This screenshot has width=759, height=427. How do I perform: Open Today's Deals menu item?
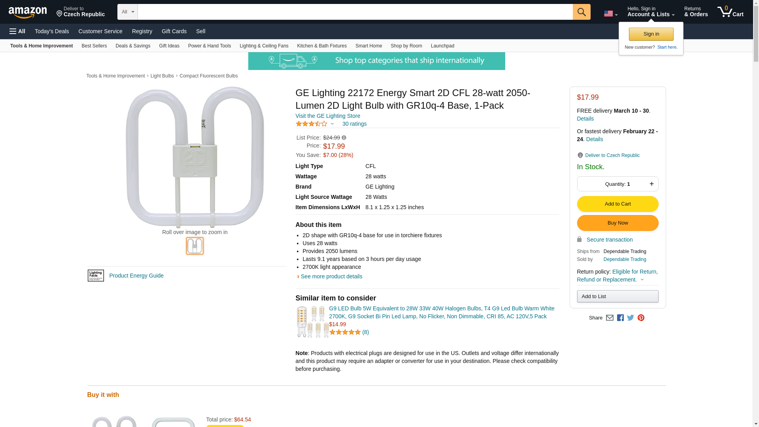click(52, 31)
